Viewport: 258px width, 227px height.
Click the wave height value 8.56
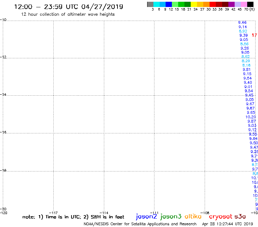(244, 44)
